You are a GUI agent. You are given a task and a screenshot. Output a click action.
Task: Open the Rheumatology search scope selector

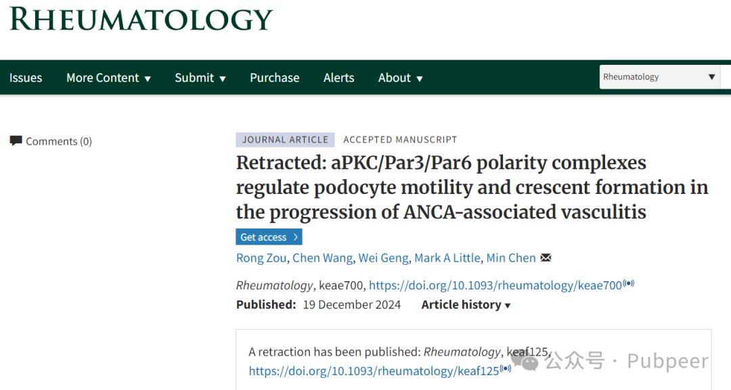click(659, 77)
